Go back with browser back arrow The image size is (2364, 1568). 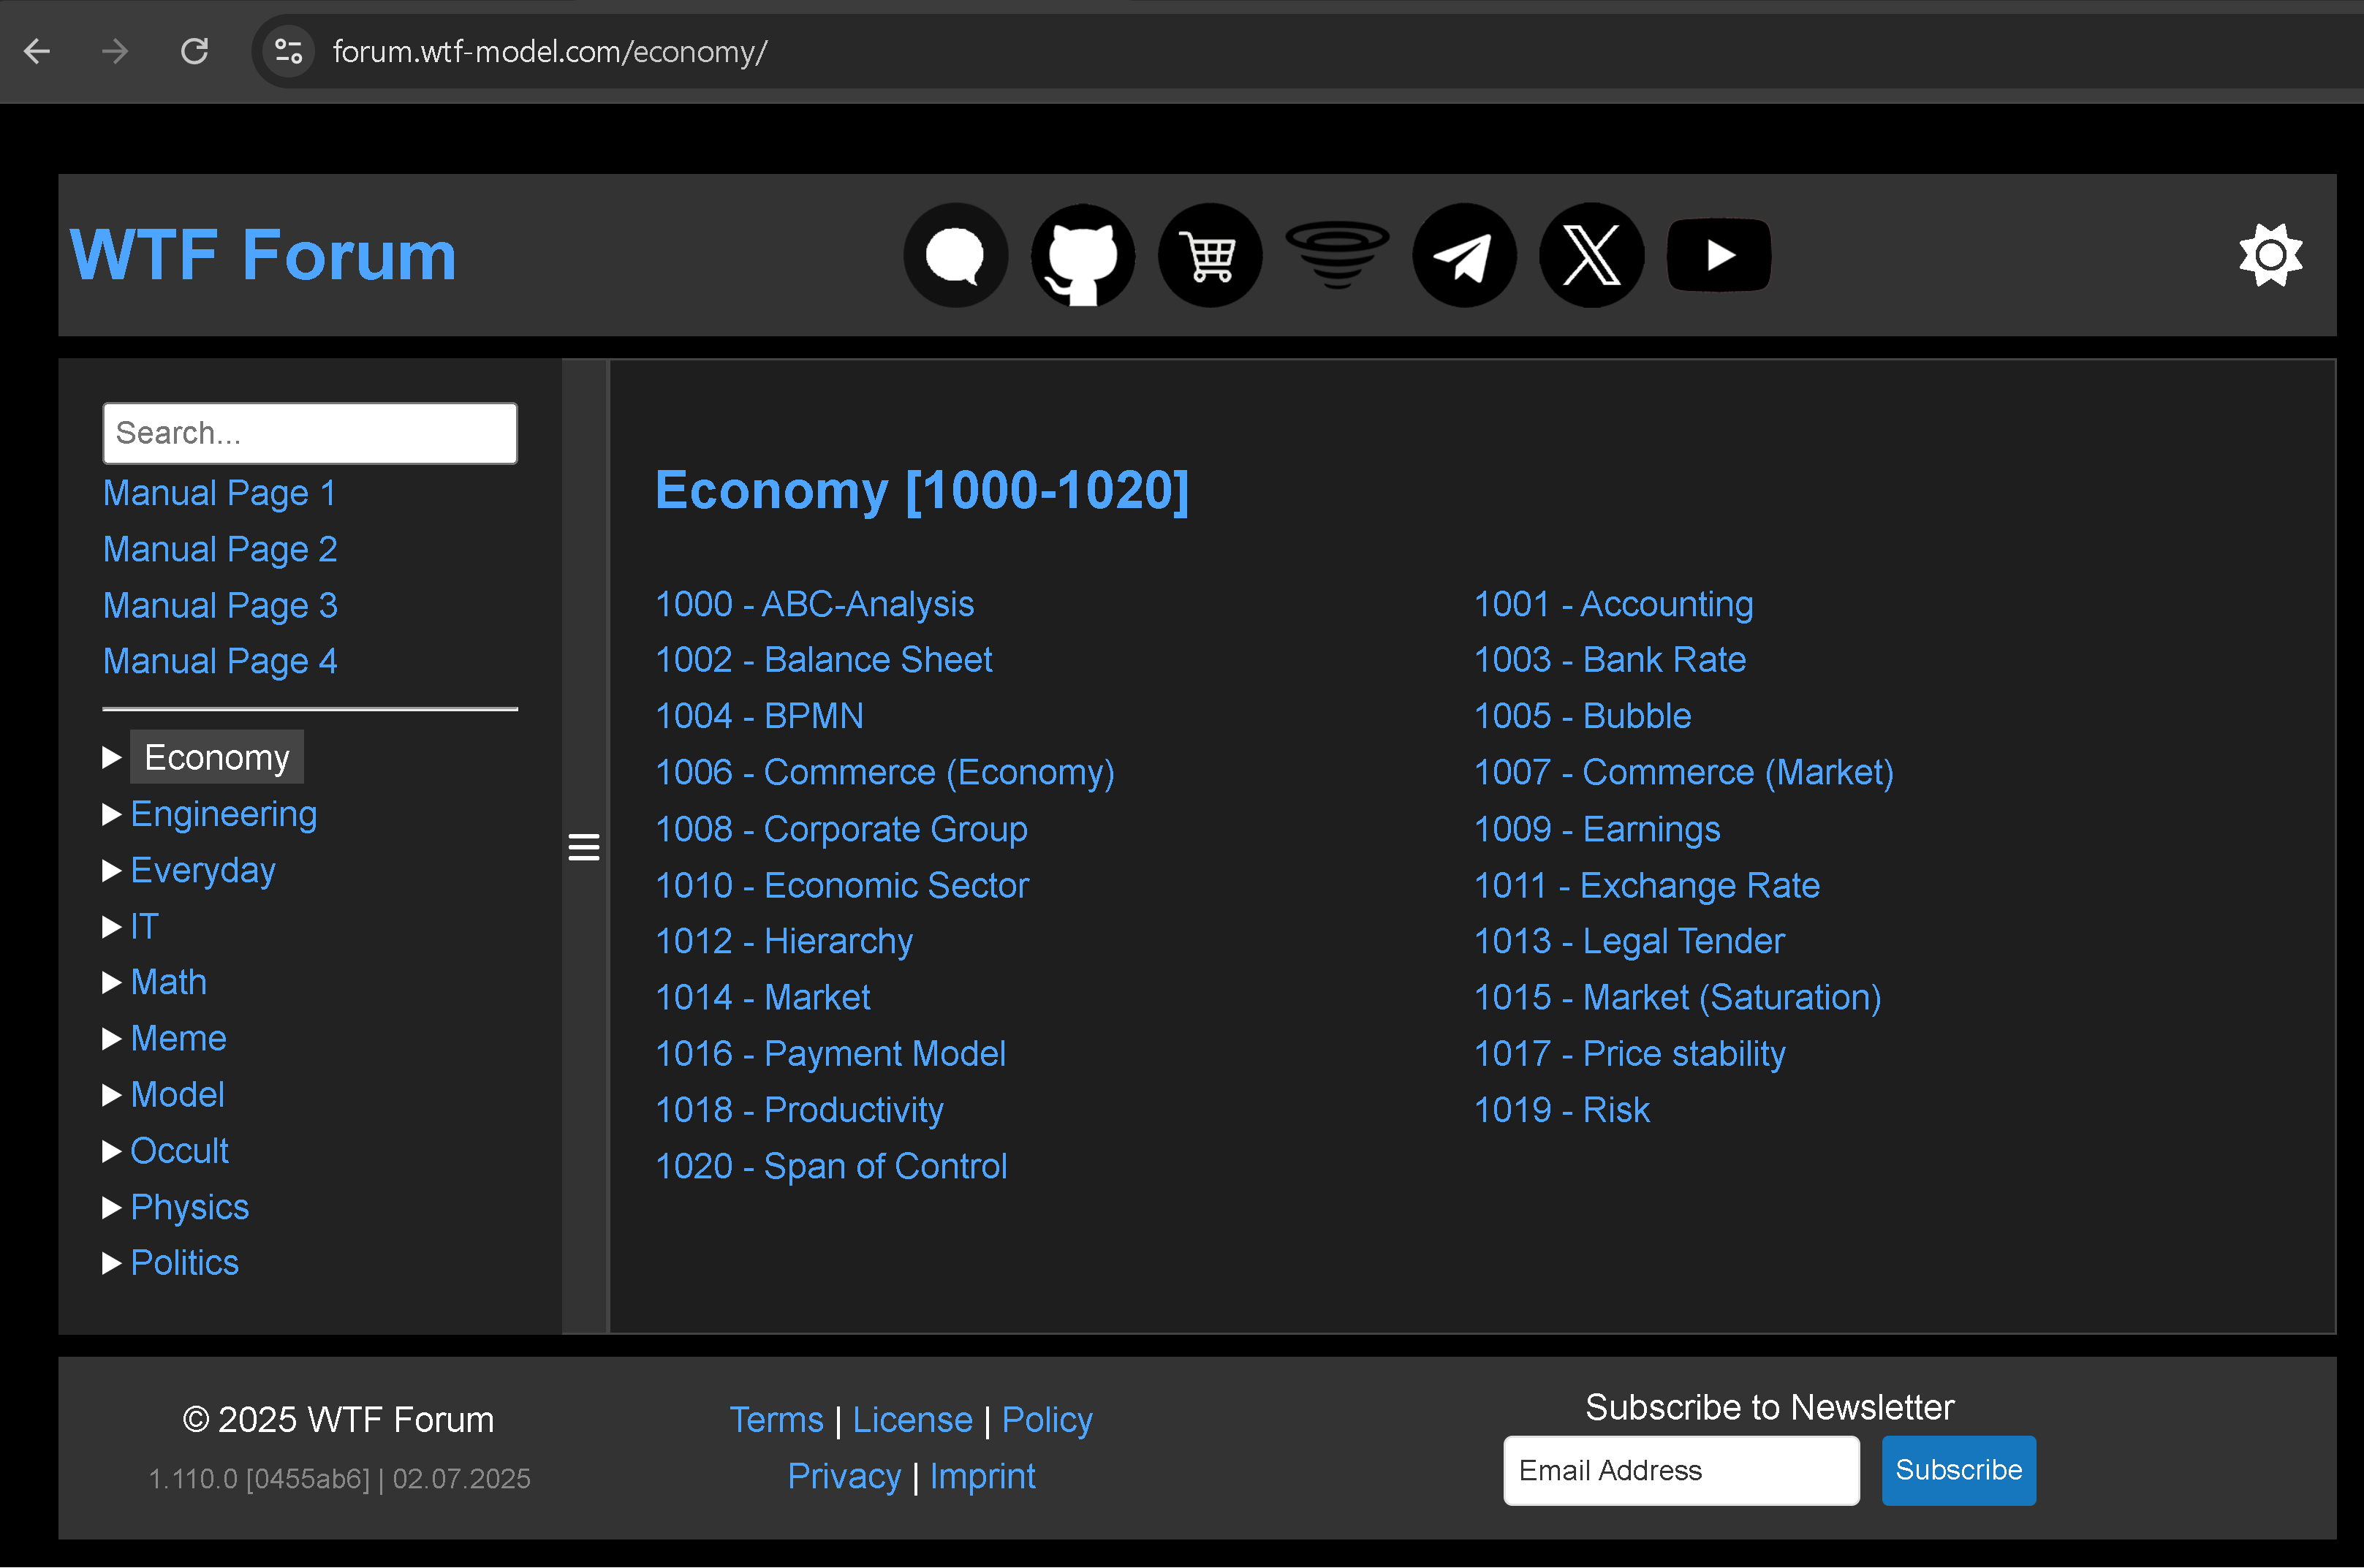click(37, 51)
